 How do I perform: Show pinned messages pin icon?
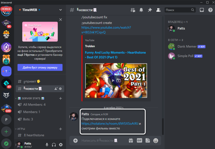click(150, 10)
